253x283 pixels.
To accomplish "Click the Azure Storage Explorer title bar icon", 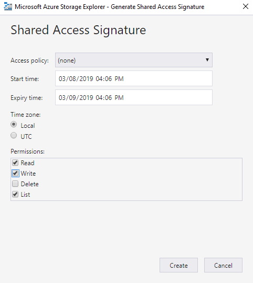I will [8, 7].
